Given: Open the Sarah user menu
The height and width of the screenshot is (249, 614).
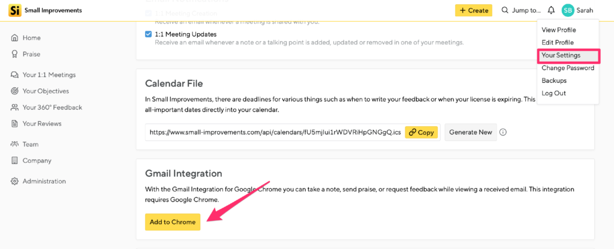Looking at the screenshot, I should [577, 10].
